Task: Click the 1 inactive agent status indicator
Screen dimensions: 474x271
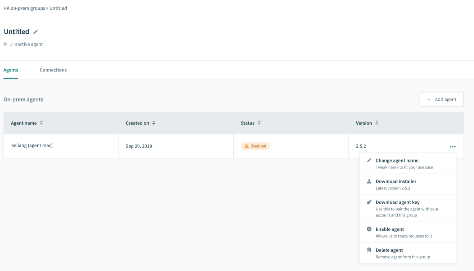Action: (26, 44)
